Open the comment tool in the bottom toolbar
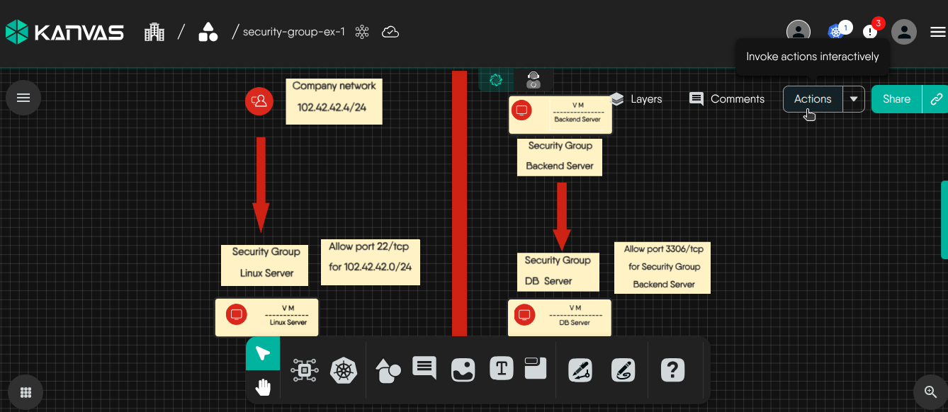This screenshot has width=948, height=412. point(424,369)
